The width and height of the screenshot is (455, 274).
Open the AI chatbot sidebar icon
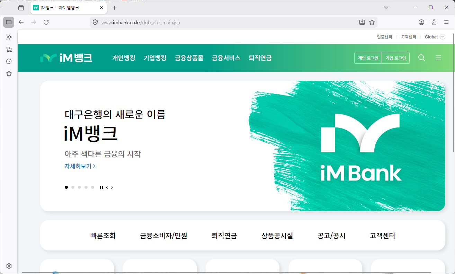click(9, 37)
